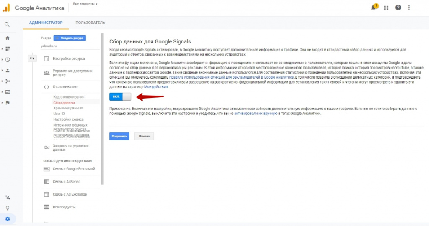This screenshot has width=429, height=226.
Task: Open Связь с Ad Exchange item
Action: 70,194
